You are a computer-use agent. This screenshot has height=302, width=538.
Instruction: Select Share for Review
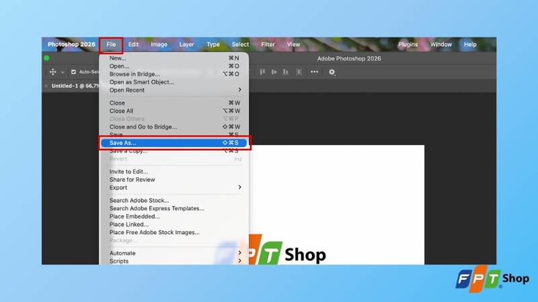pos(174,180)
